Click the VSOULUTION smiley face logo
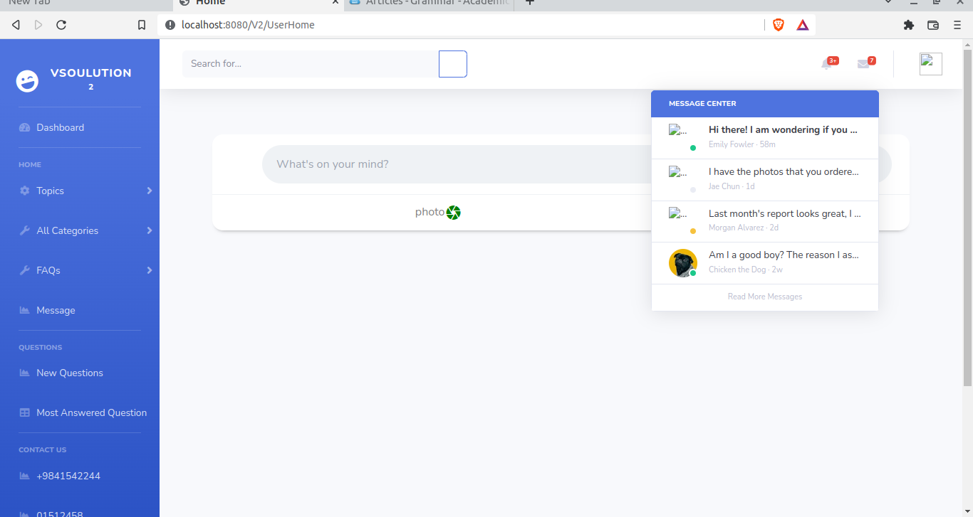Viewport: 973px width, 517px height. click(x=26, y=81)
